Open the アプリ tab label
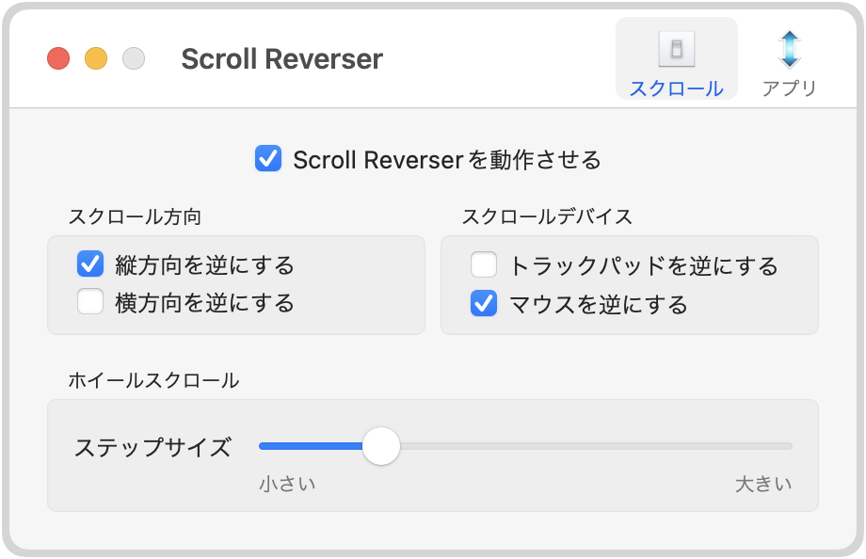866x559 pixels. (x=789, y=88)
